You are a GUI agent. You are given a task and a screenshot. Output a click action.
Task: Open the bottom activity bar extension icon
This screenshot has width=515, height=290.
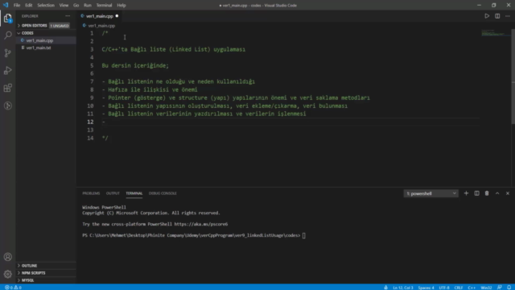pos(7,106)
